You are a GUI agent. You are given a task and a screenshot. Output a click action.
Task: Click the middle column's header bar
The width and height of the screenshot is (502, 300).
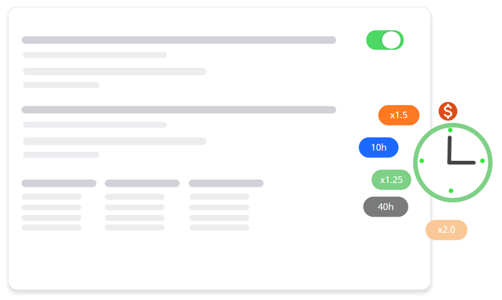(x=142, y=183)
